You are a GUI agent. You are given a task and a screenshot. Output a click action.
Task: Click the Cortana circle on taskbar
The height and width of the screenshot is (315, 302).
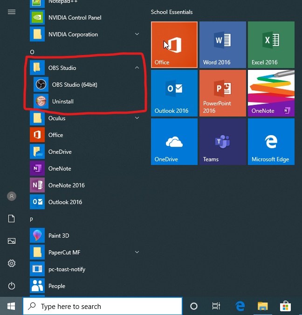(x=194, y=306)
